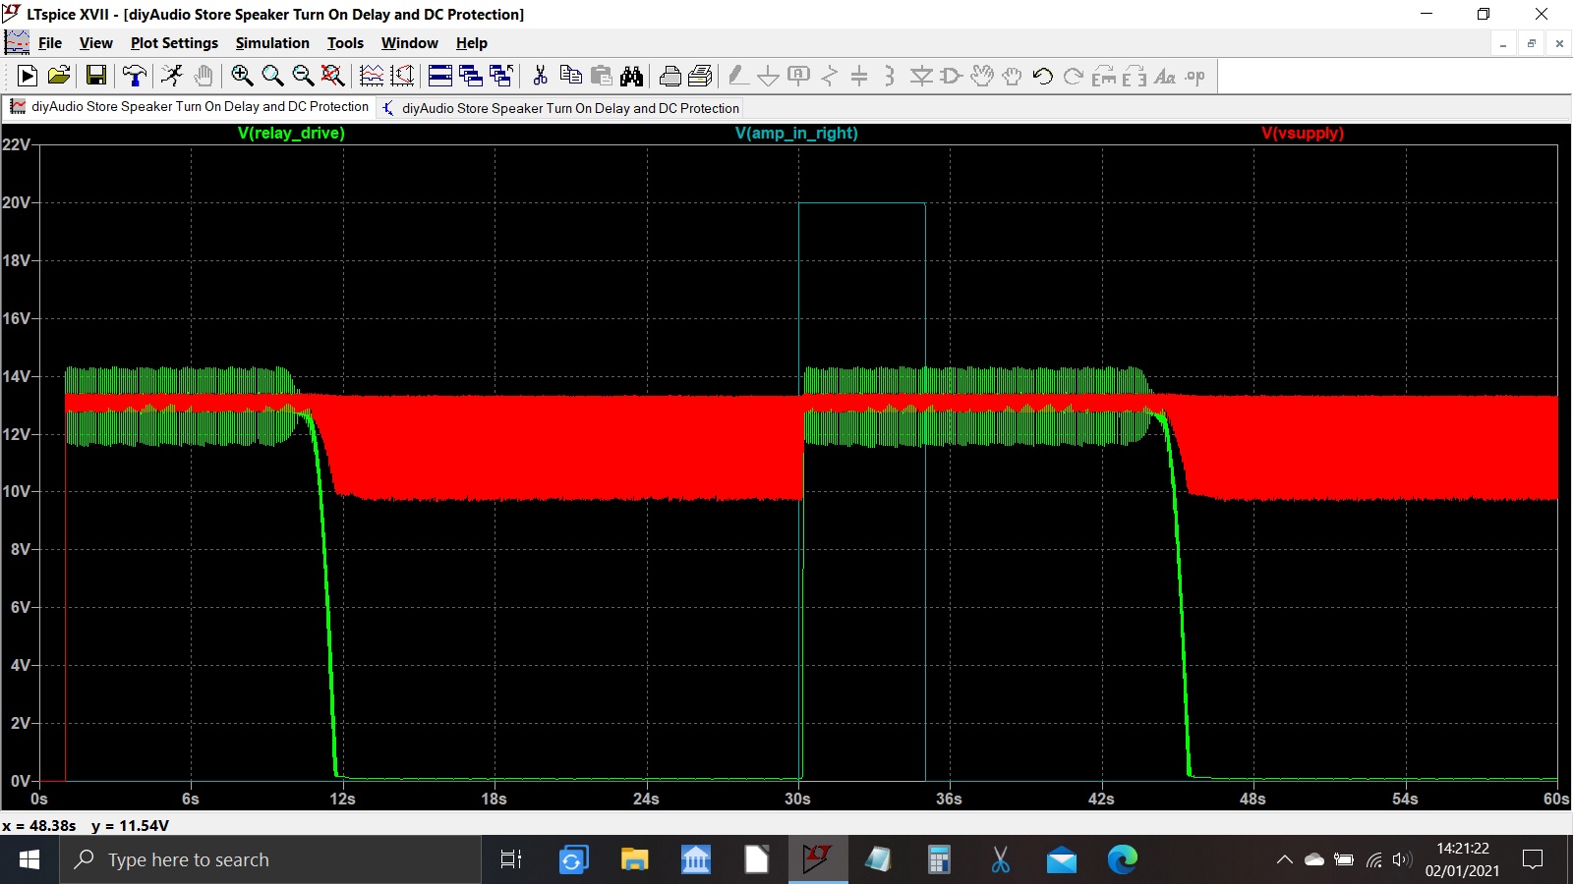Click the Redo arrow icon
This screenshot has height=884, width=1573.
(x=1074, y=76)
